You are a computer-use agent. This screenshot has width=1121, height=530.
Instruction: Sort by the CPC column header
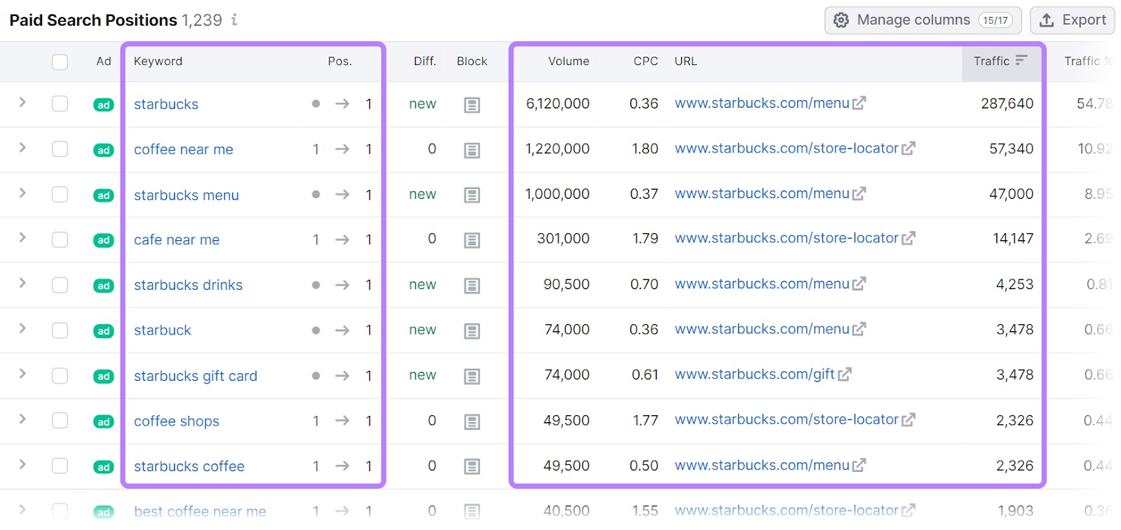pyautogui.click(x=645, y=61)
